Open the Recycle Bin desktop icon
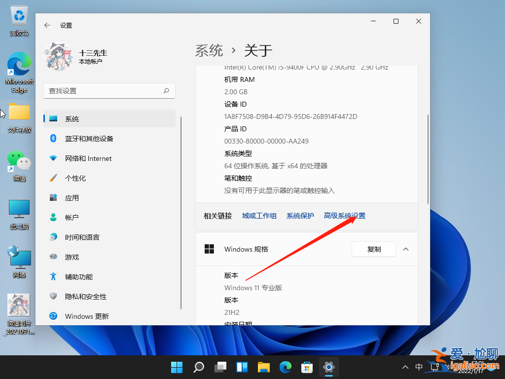 tap(19, 16)
